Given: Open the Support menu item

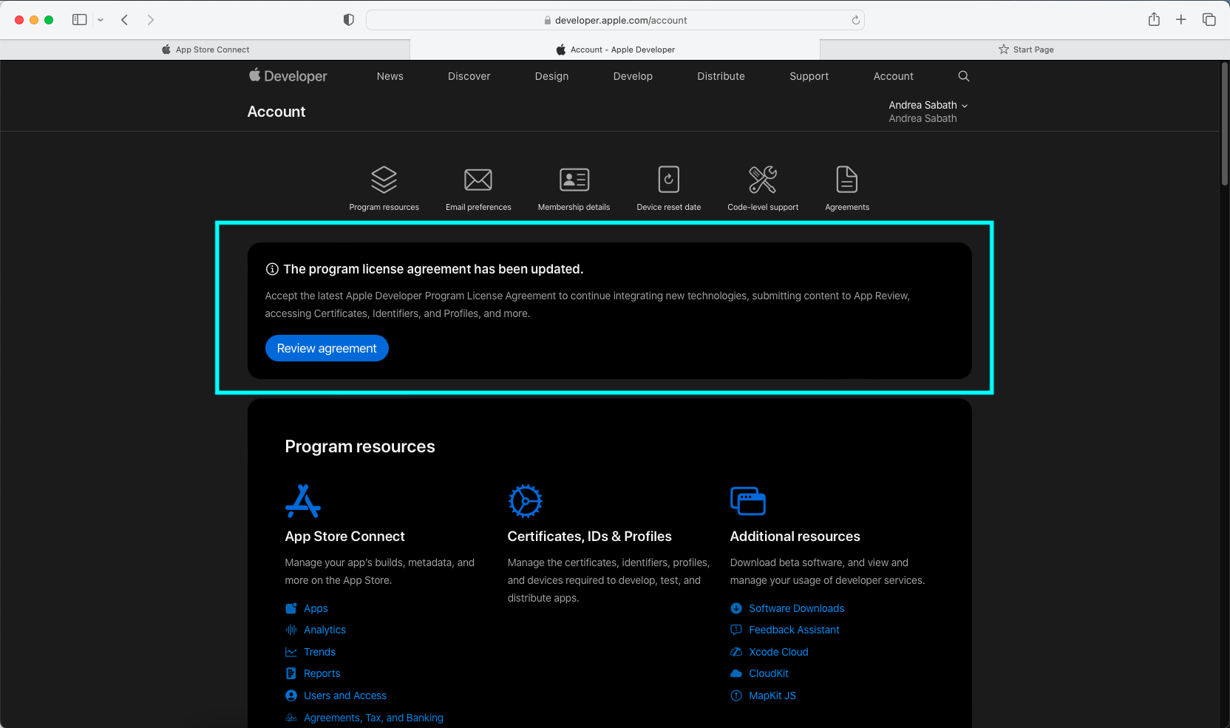Looking at the screenshot, I should click(x=809, y=76).
